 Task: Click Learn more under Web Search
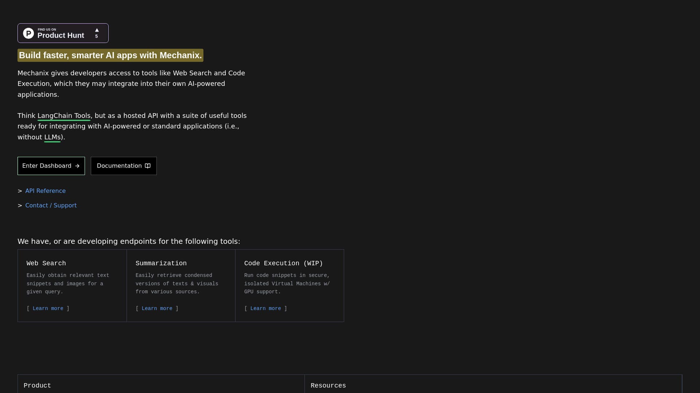coord(48,309)
